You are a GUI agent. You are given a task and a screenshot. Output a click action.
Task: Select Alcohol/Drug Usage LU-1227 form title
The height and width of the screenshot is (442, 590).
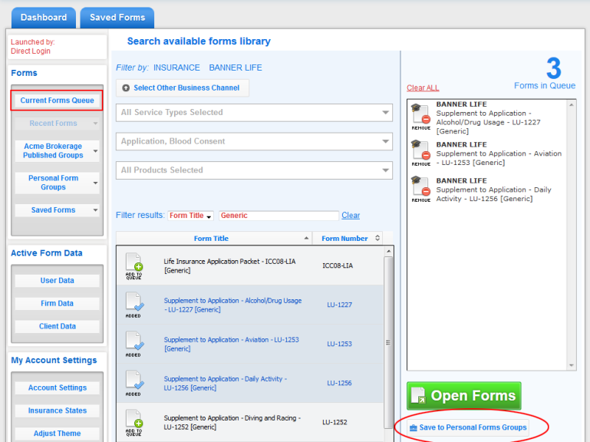click(x=232, y=305)
